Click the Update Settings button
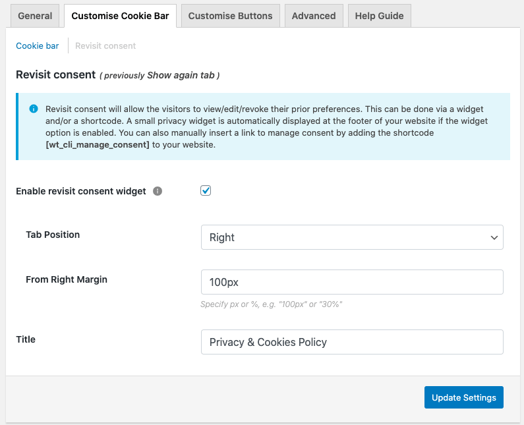 (x=463, y=397)
